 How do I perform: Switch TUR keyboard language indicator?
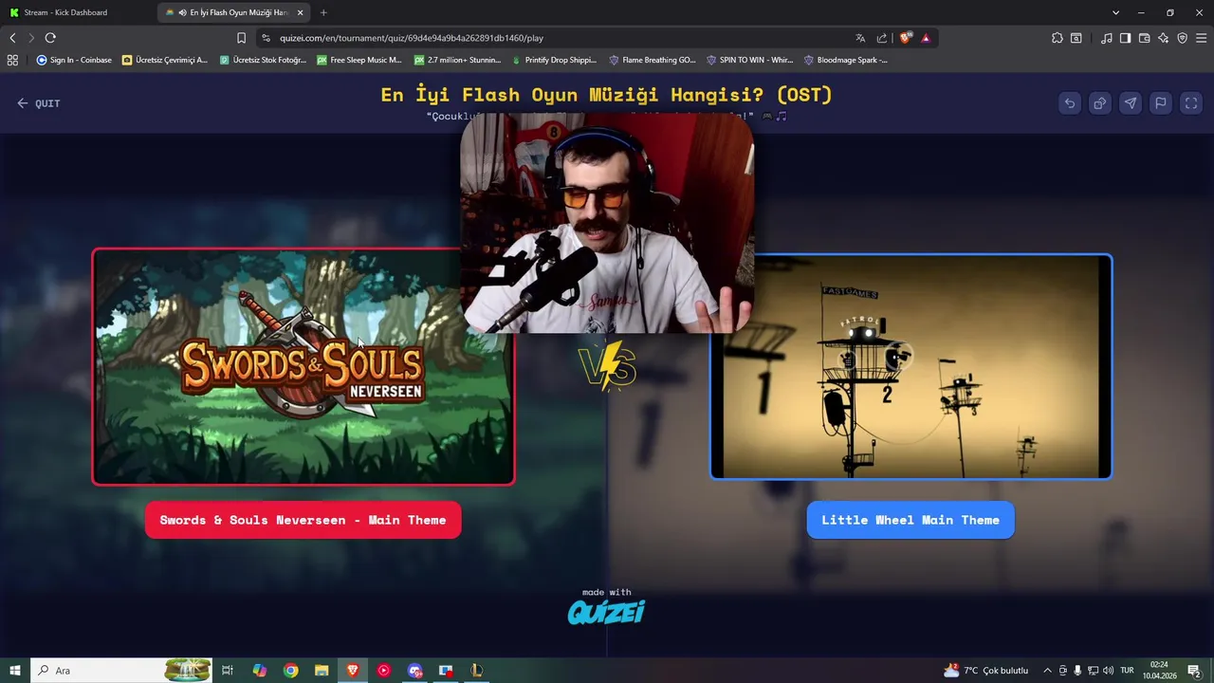pyautogui.click(x=1127, y=671)
